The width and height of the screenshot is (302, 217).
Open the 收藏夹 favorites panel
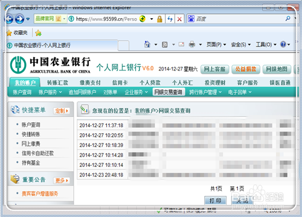tap(17, 33)
